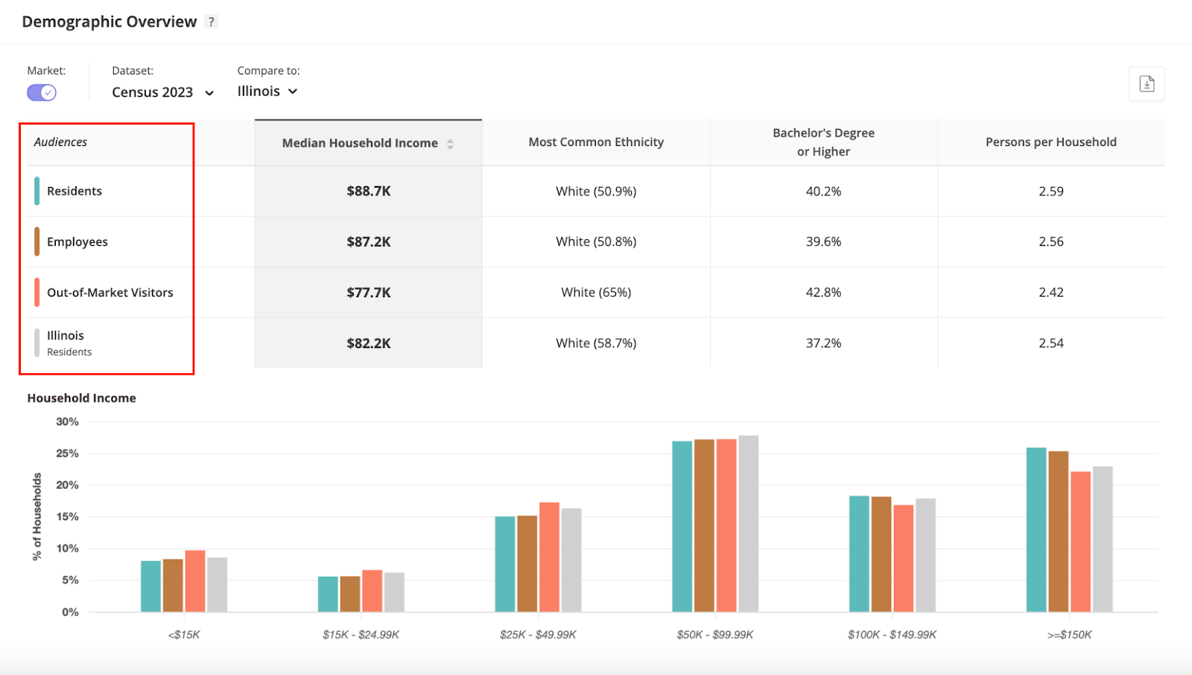Click the White (50.8%) ethnicity cell
This screenshot has height=675, width=1192.
tap(596, 242)
